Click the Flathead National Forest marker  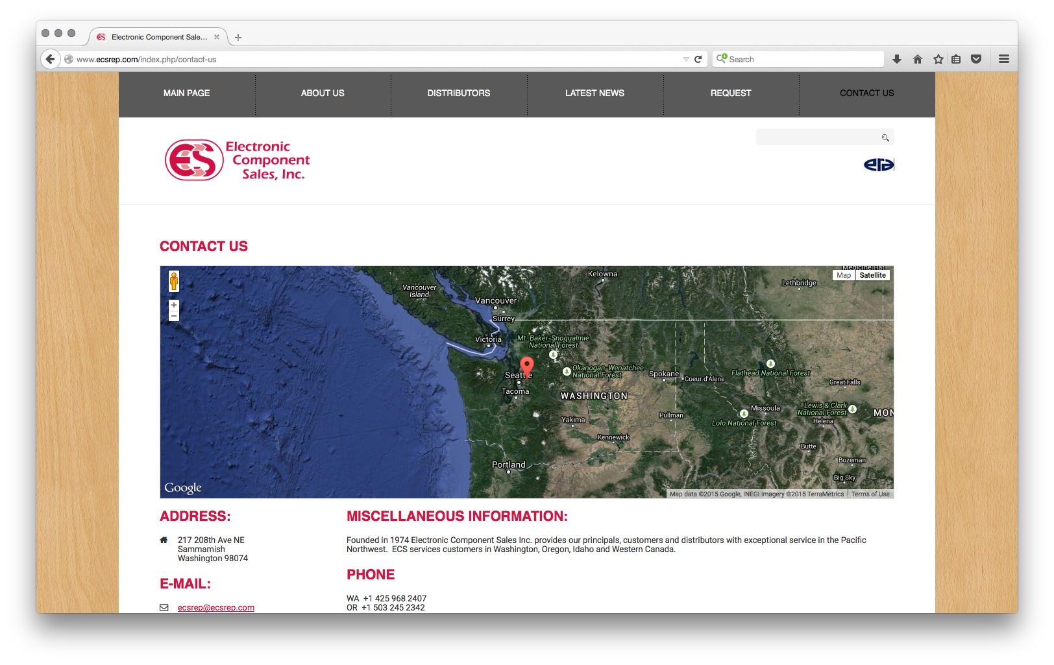(x=770, y=364)
